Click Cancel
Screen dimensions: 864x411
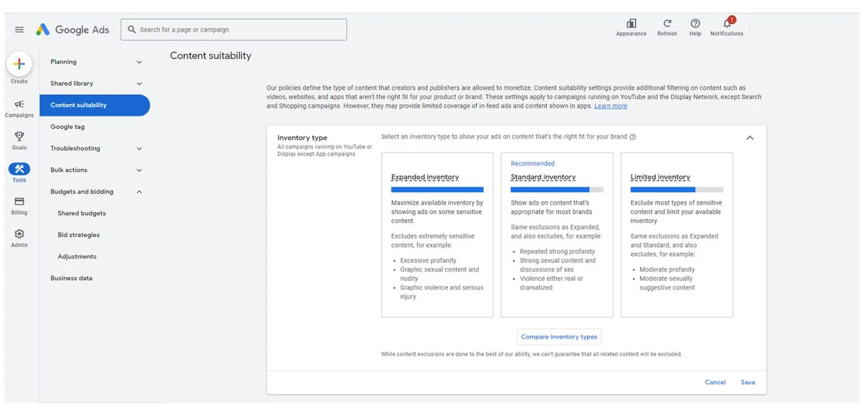pyautogui.click(x=715, y=383)
